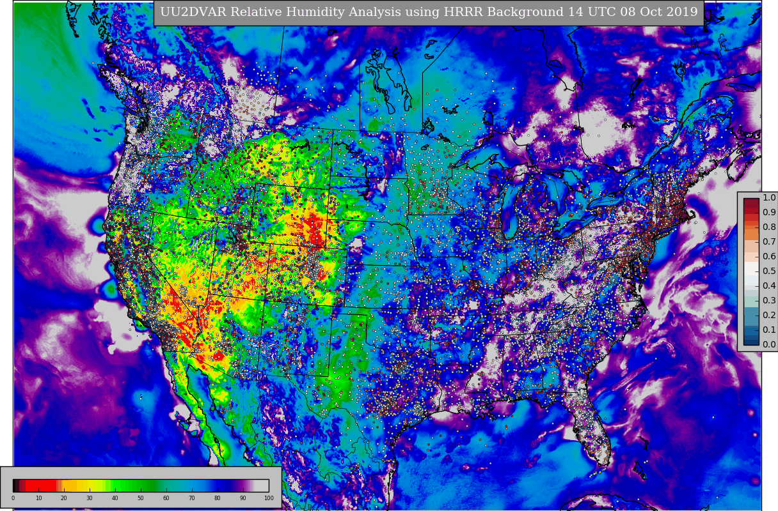Click the UU2DVAR Relative Humidity Analysis title
Screen dimensions: 778x511
click(x=429, y=12)
